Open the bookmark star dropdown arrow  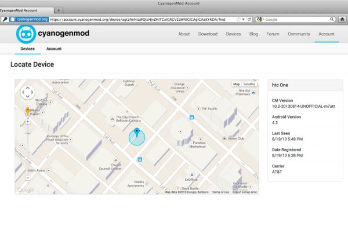243,20
